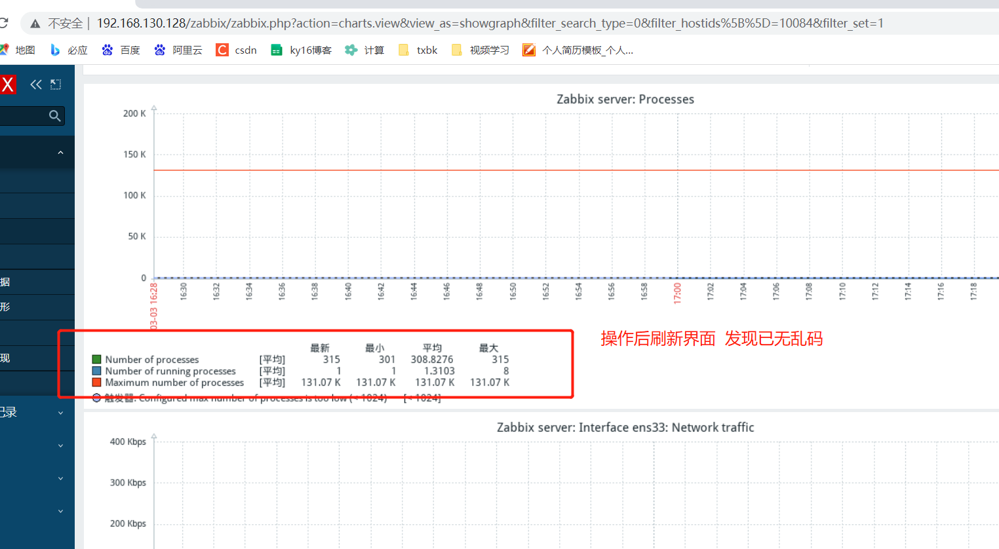Click green Number of processes legend swatch
The image size is (999, 549).
(x=96, y=360)
